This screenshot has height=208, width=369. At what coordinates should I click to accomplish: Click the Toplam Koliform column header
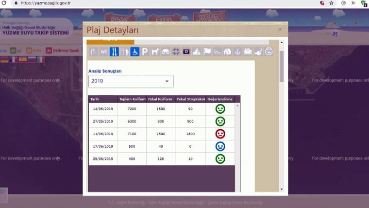132,99
